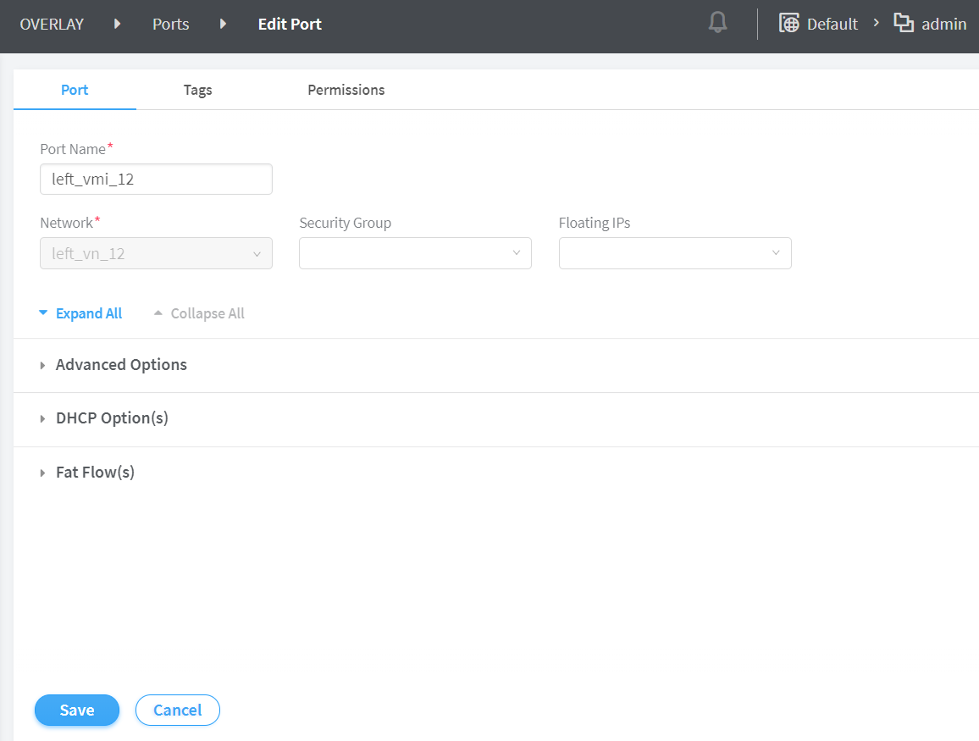This screenshot has height=741, width=979.
Task: Select the Port tab
Action: 75,90
